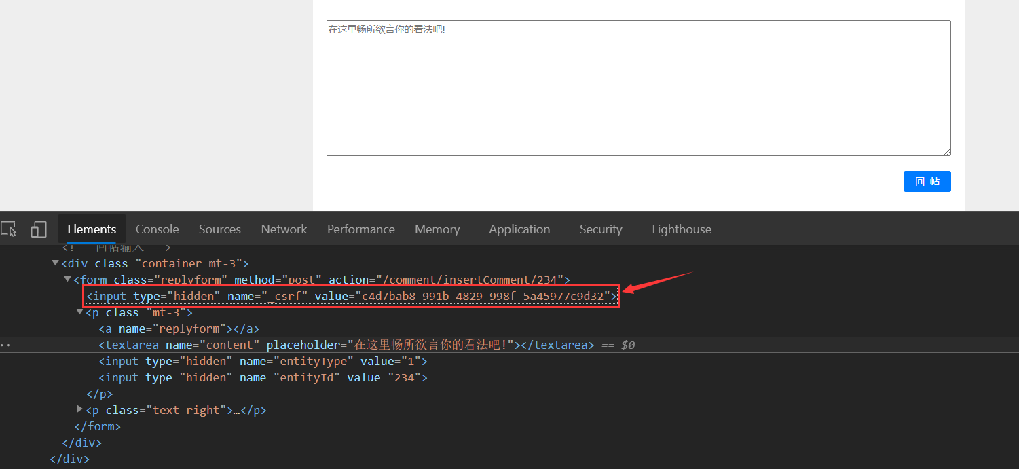Open the Lighthouse panel
Screen dimensions: 1019x469
coord(681,229)
